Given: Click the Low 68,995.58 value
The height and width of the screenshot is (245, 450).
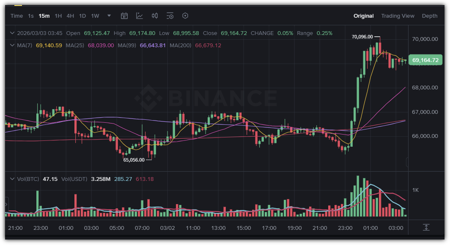Looking at the screenshot, I should click(186, 33).
